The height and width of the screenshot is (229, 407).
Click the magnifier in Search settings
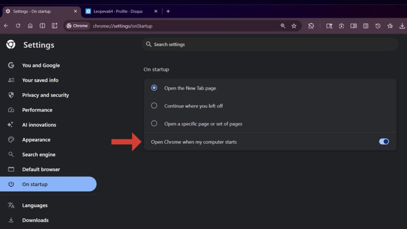click(x=148, y=44)
